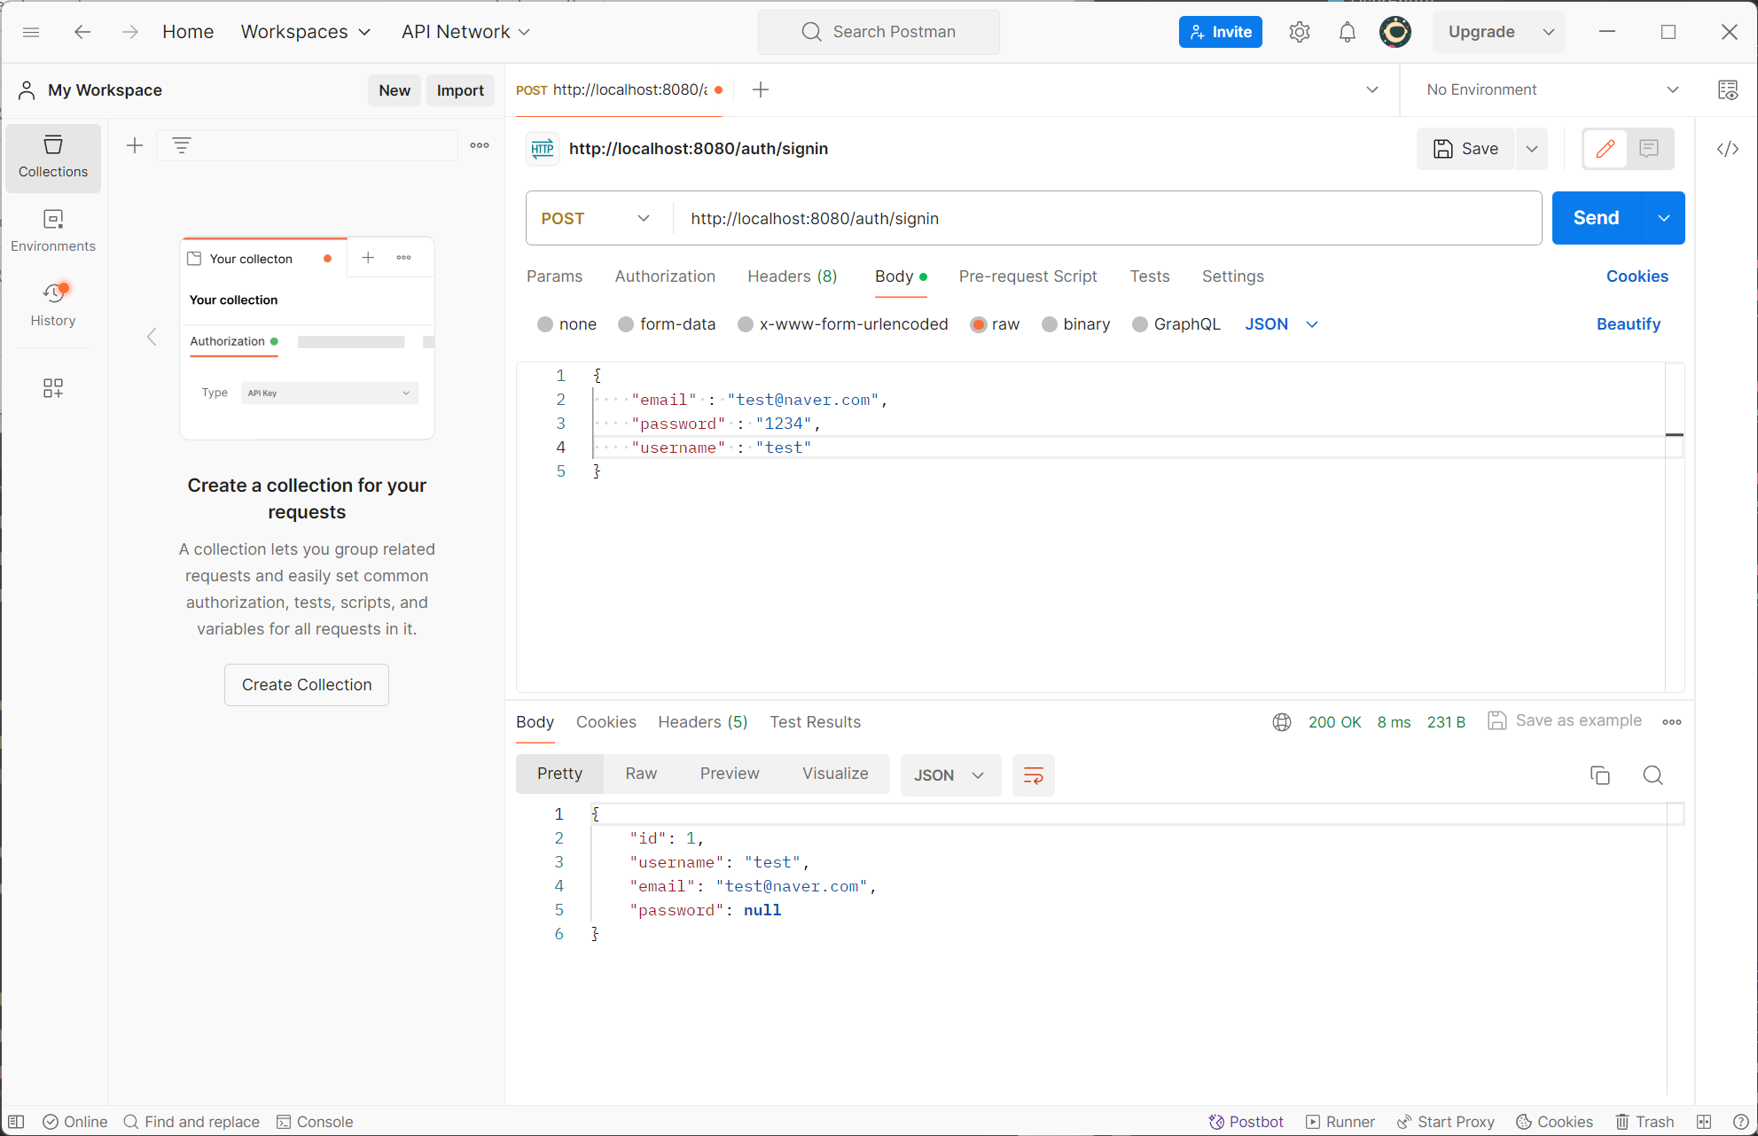
Task: Toggle response line wrap icon
Action: (1033, 775)
